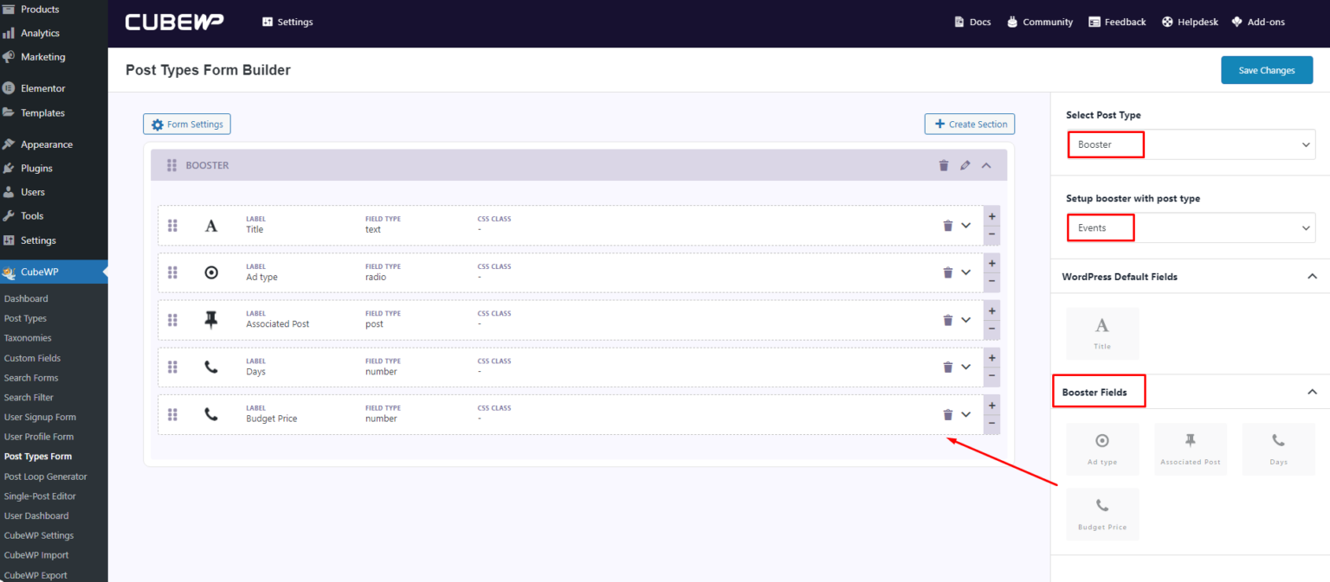The image size is (1330, 582).
Task: Click the Title field under WordPress Default Fields
Action: pyautogui.click(x=1102, y=333)
